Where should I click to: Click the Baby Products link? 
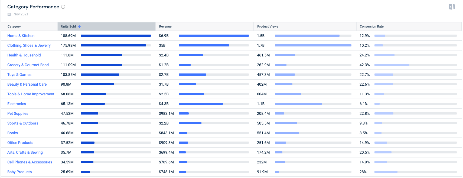(19, 172)
